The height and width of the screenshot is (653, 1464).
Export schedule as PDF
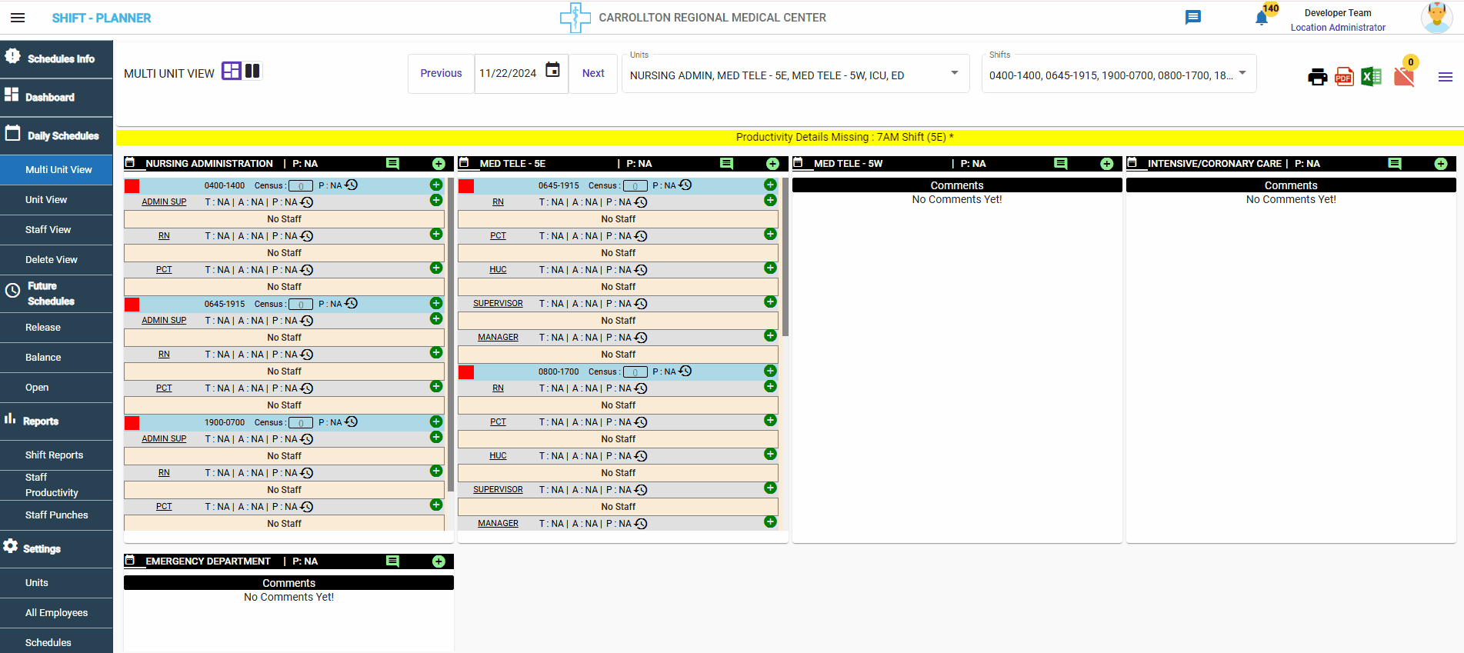click(1344, 77)
